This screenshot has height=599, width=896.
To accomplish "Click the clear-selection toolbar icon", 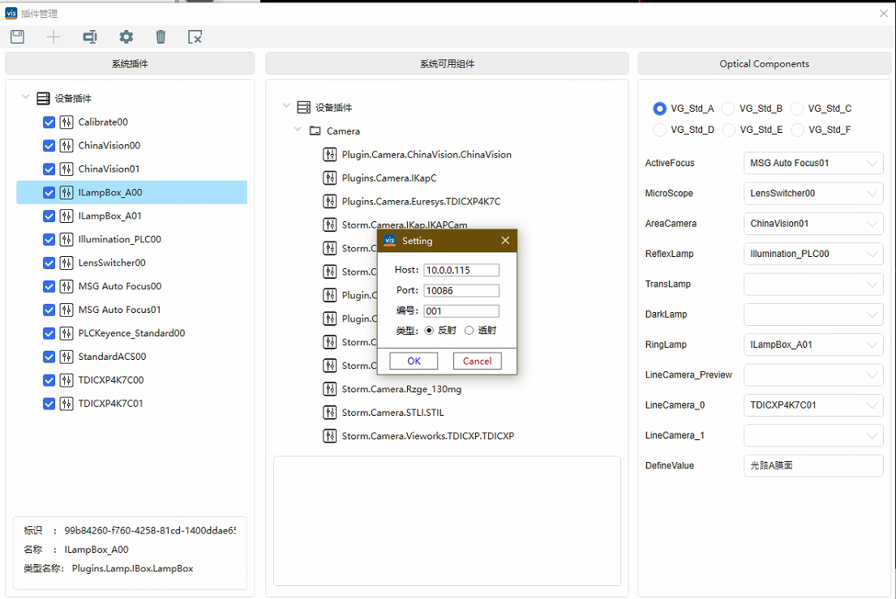I will 195,37.
